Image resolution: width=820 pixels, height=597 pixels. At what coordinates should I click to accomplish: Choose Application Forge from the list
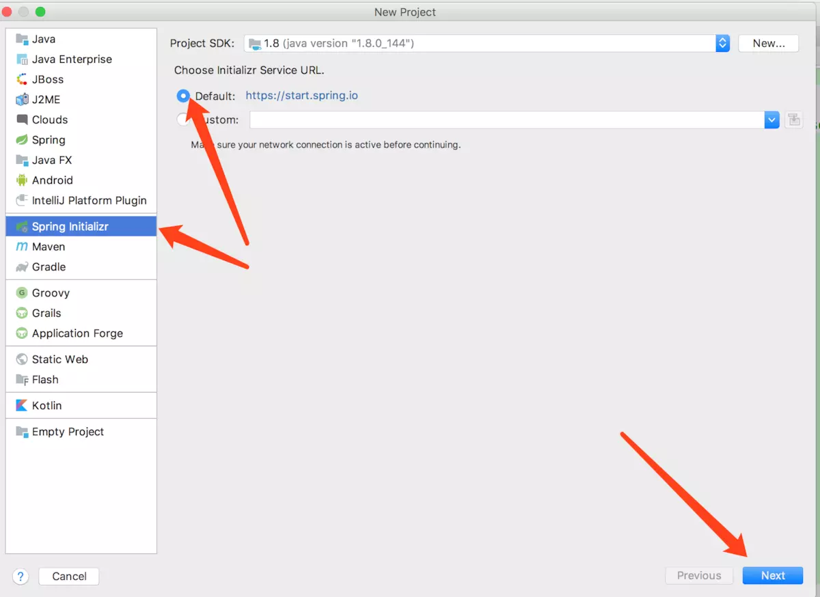pyautogui.click(x=81, y=333)
